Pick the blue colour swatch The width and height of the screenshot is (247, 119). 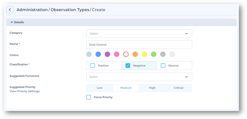tap(98, 54)
